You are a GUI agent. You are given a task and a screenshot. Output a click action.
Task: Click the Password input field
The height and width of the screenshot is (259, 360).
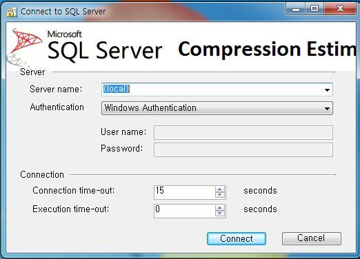tap(243, 150)
